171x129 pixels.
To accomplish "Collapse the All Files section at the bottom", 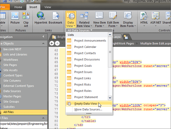I will [43, 118].
